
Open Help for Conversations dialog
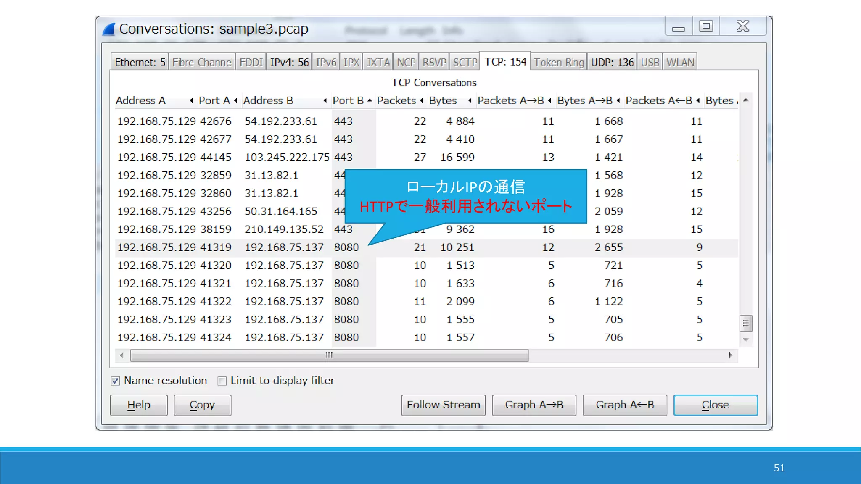[139, 405]
